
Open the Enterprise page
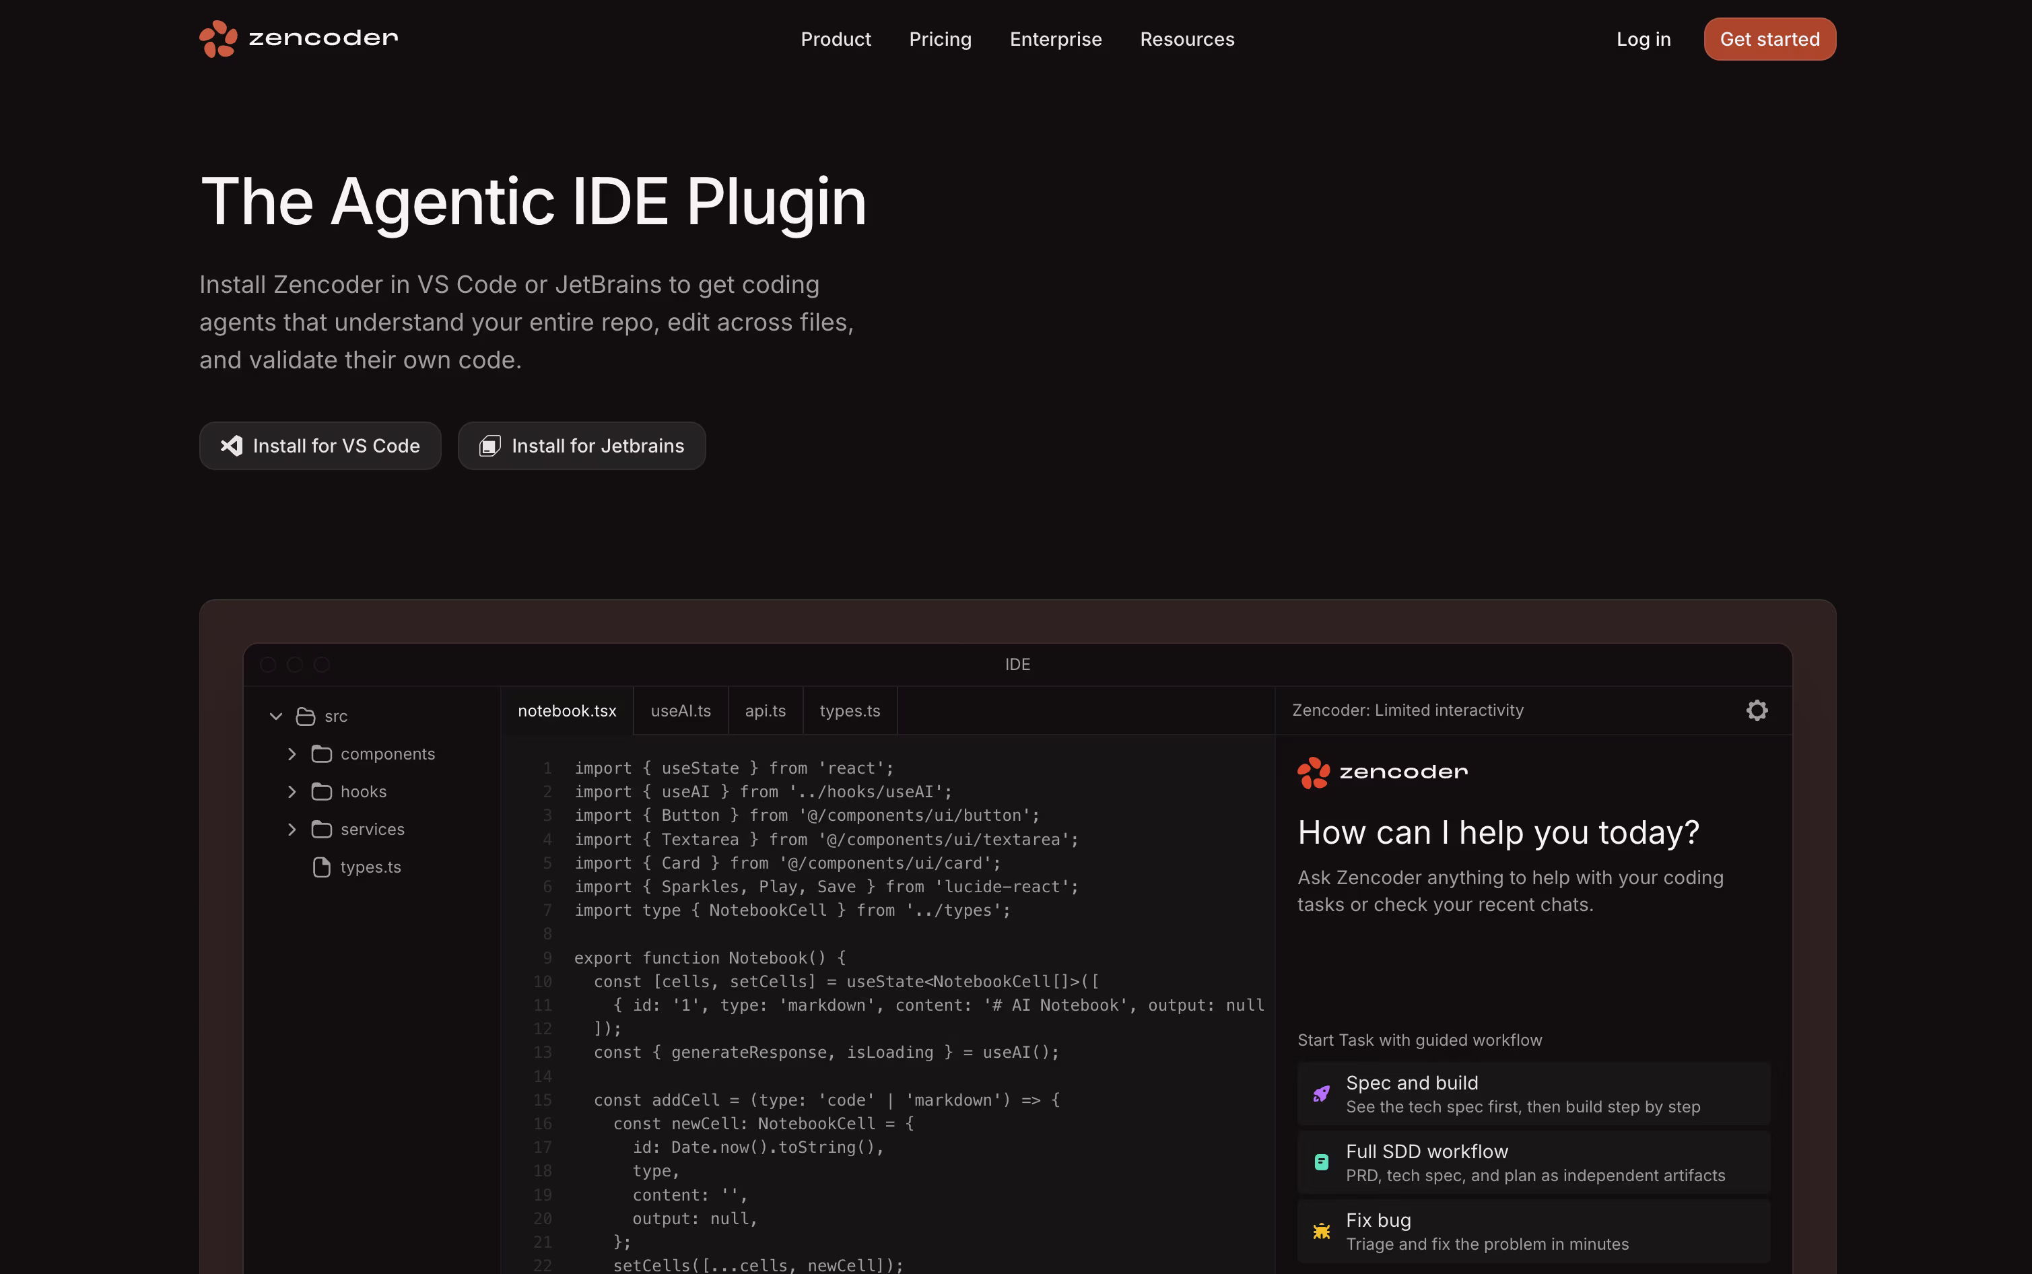[x=1056, y=39]
